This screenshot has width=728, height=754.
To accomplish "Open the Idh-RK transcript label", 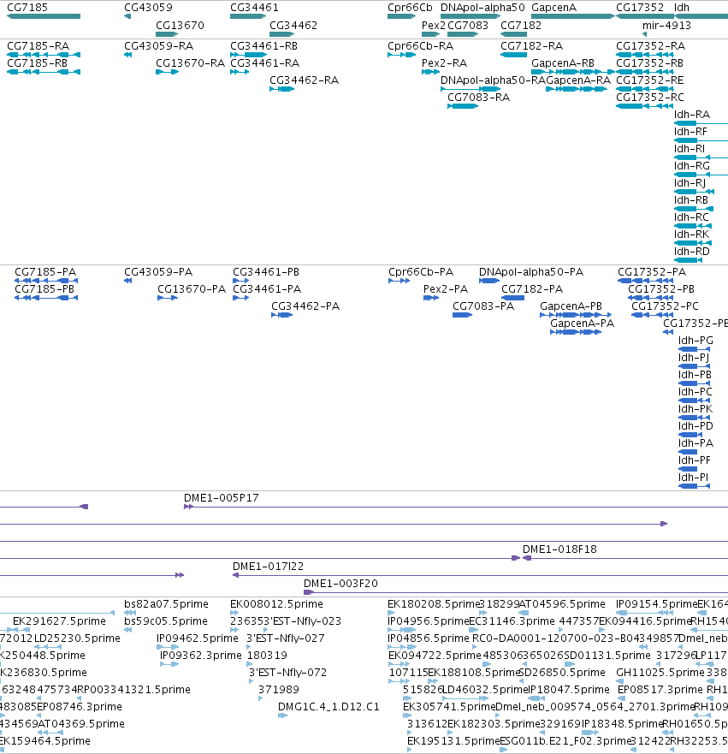I will coord(691,235).
